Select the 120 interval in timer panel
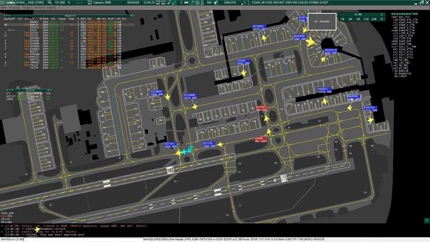430x242 pixels. (365, 19)
